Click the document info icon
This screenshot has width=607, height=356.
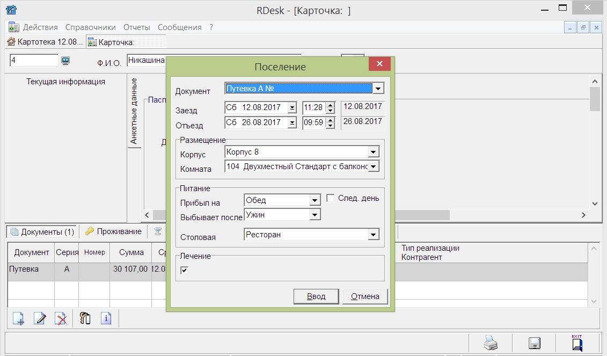pyautogui.click(x=106, y=318)
